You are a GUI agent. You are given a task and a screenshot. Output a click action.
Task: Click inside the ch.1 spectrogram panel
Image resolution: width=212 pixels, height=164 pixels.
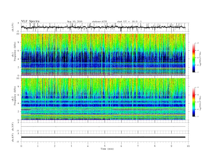click(x=103, y=55)
